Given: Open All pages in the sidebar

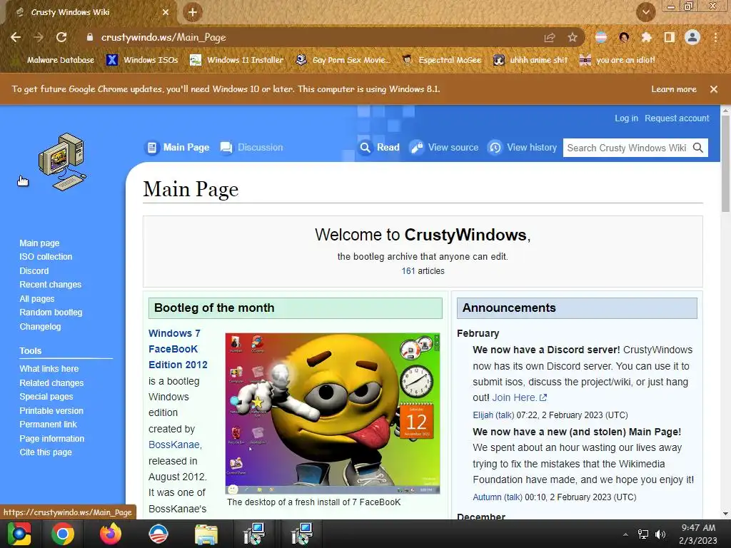Looking at the screenshot, I should 37,299.
